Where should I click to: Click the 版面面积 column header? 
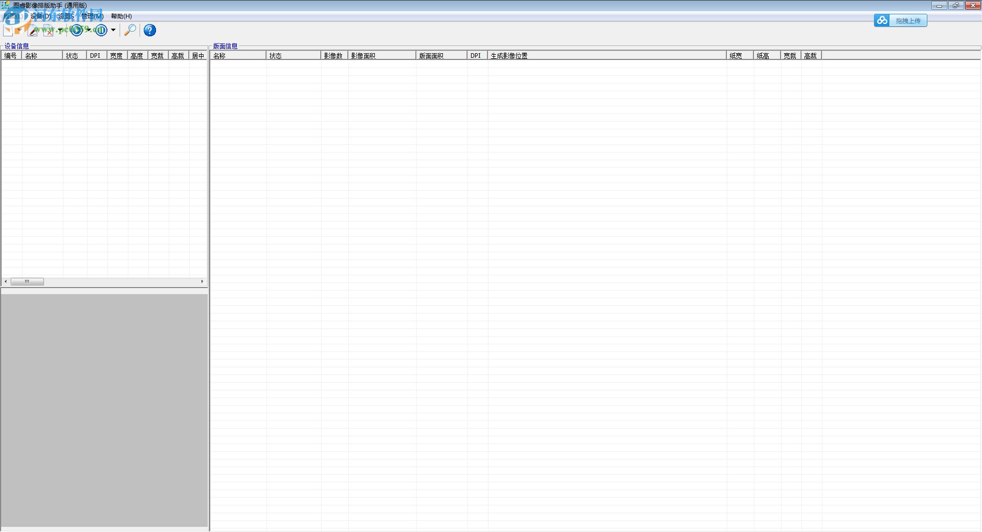point(441,56)
